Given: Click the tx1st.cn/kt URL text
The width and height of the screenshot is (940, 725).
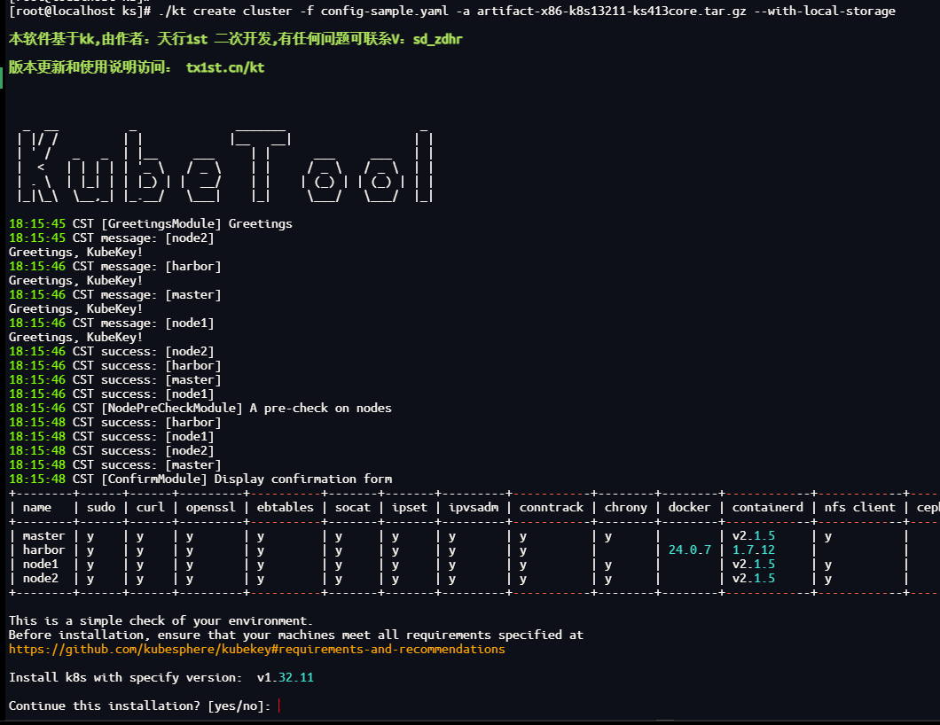Looking at the screenshot, I should tap(225, 67).
